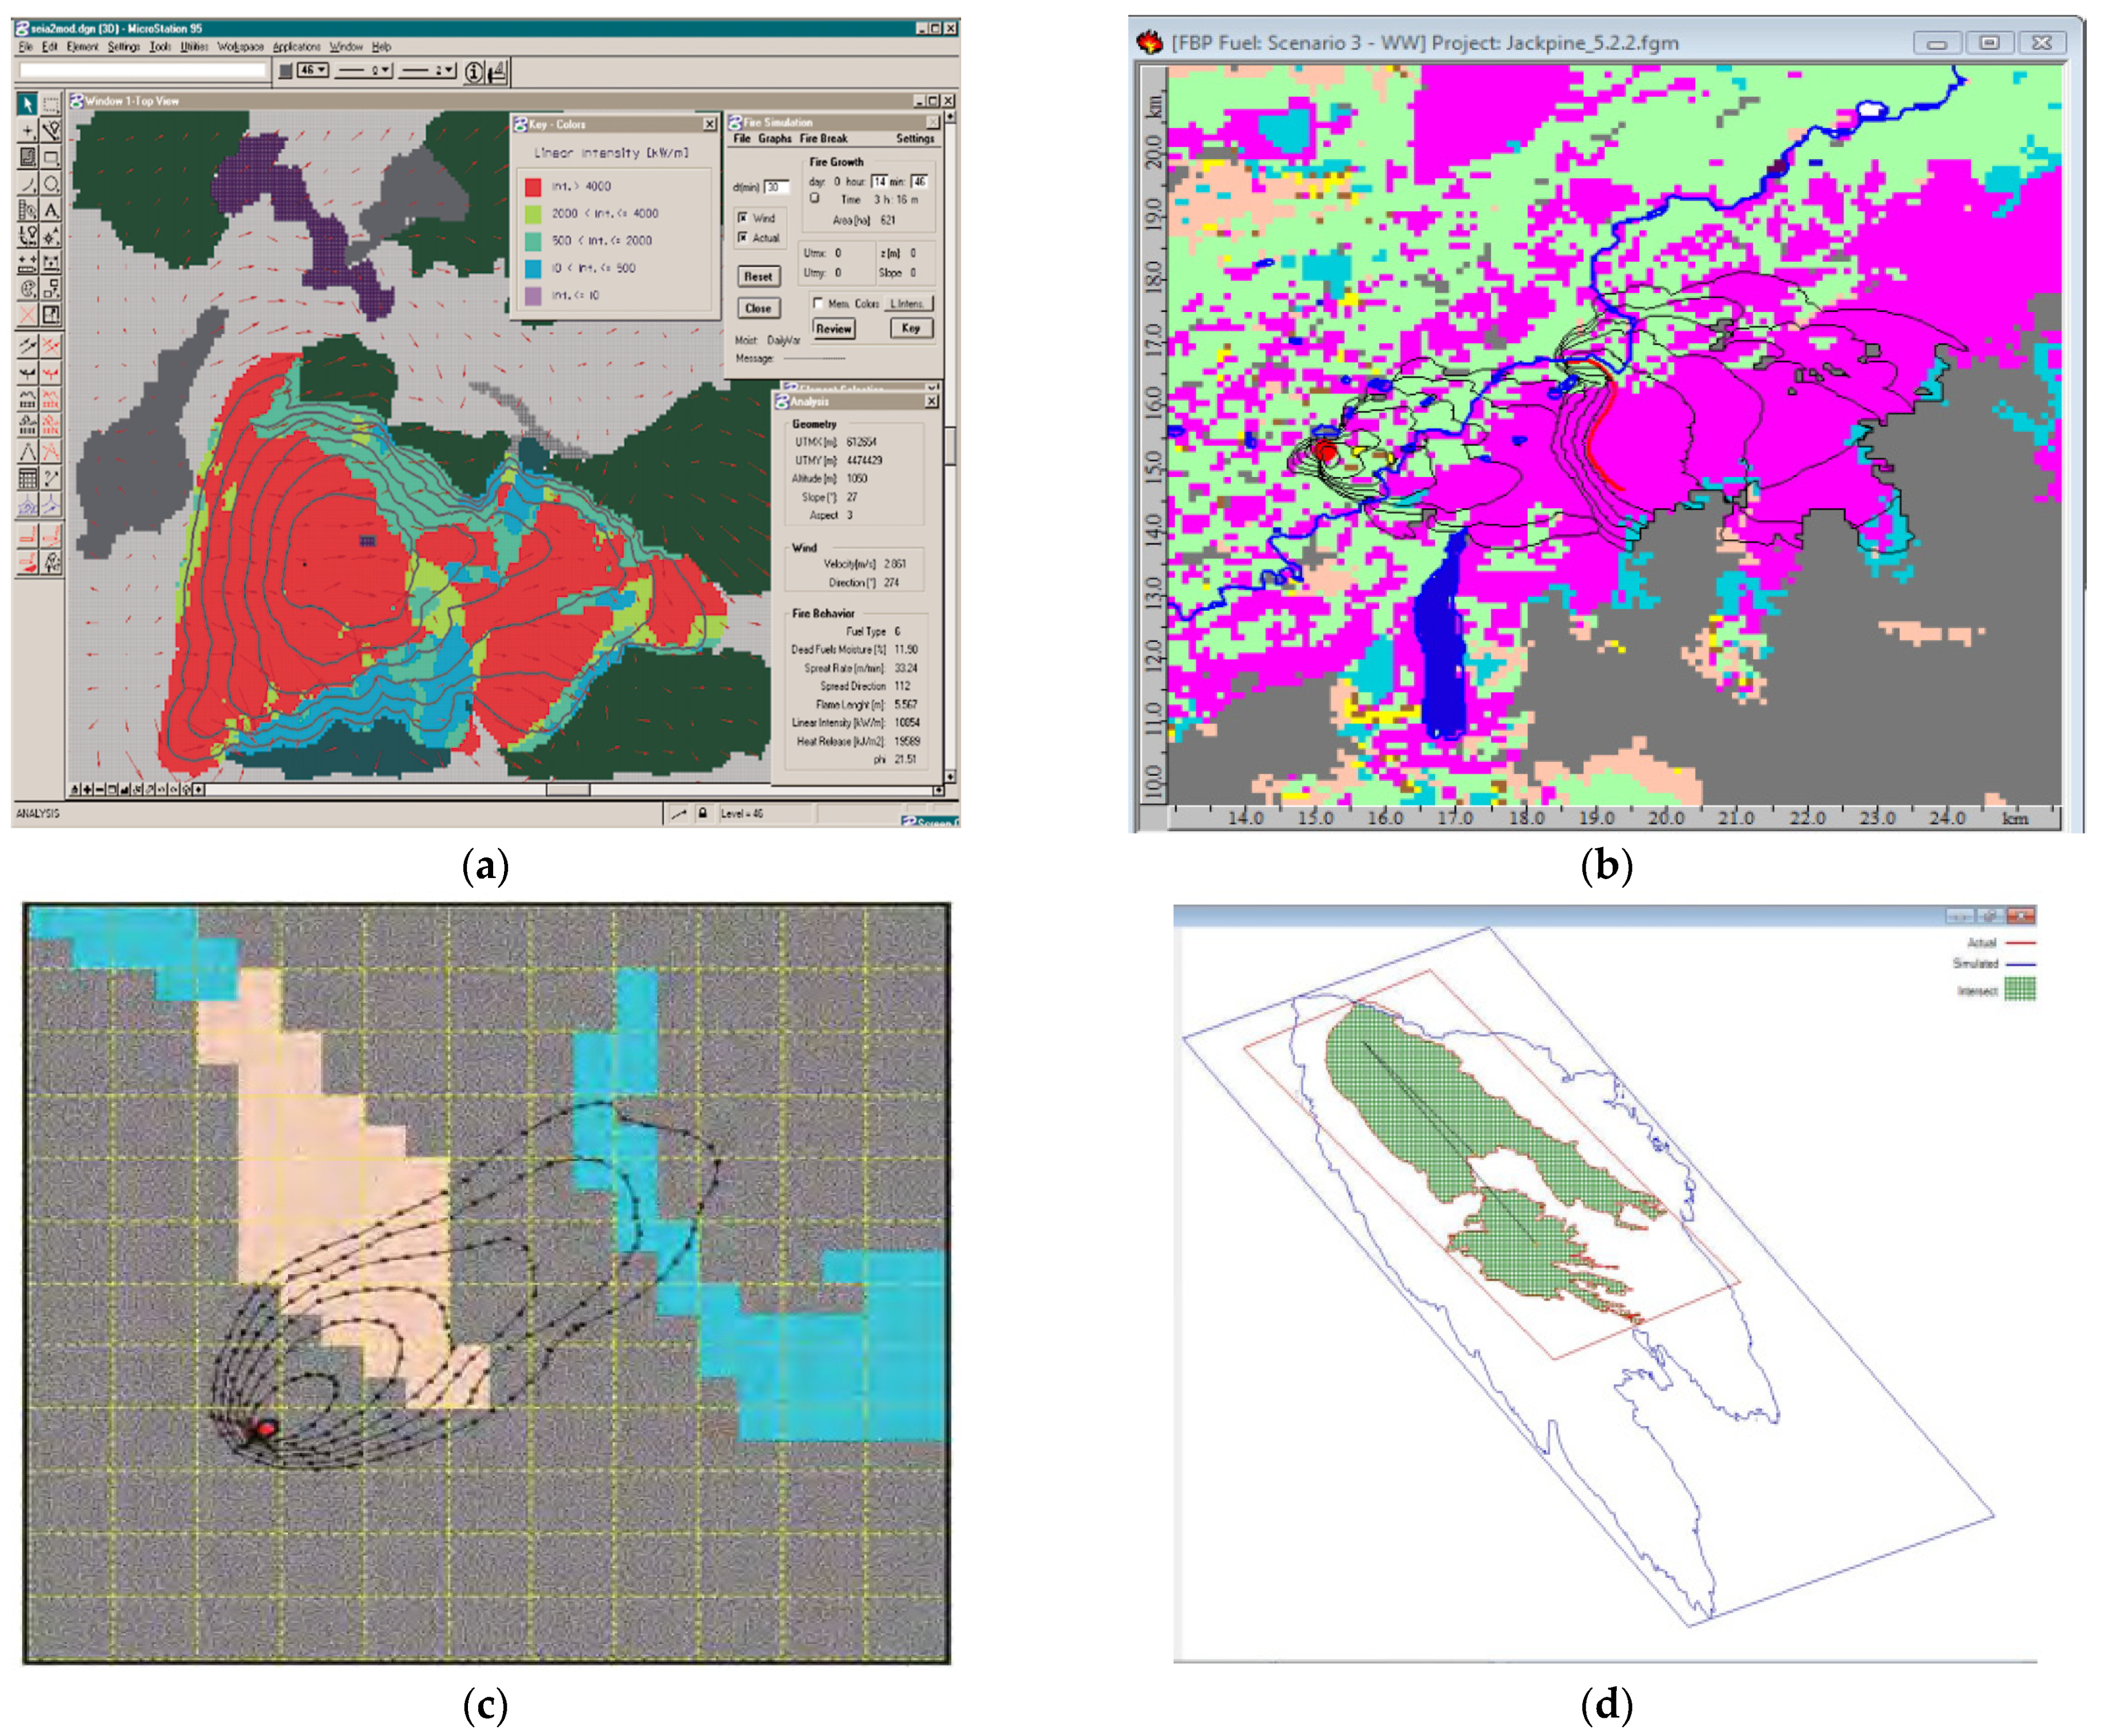The image size is (2113, 1736).
Task: Select the Element Selection arrow tool
Action: click(x=27, y=104)
